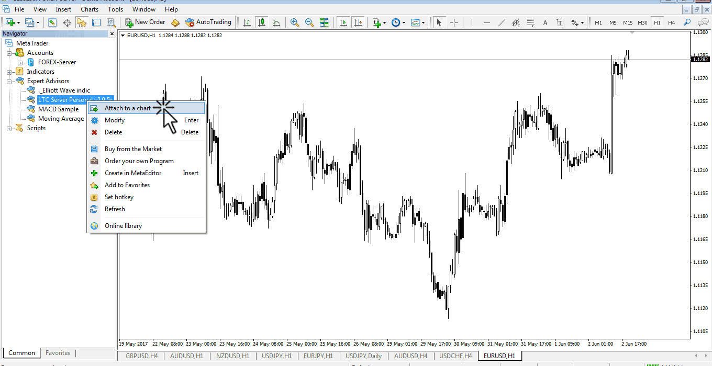The width and height of the screenshot is (712, 366).
Task: Choose Buy from the Market
Action: point(146,149)
